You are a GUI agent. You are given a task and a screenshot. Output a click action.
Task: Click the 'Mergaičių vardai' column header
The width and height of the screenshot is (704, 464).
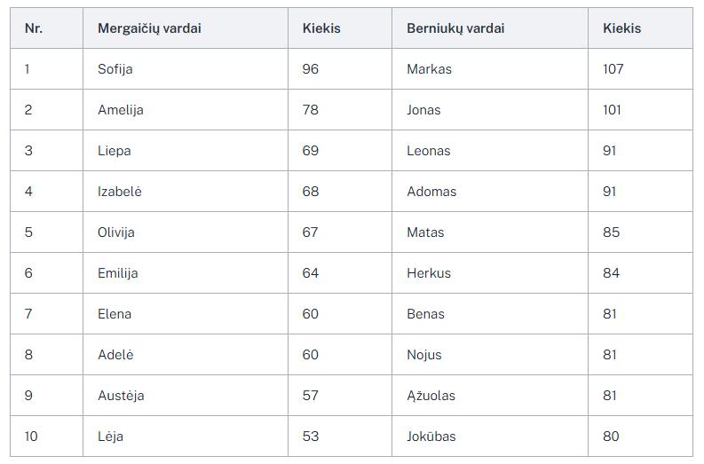149,28
